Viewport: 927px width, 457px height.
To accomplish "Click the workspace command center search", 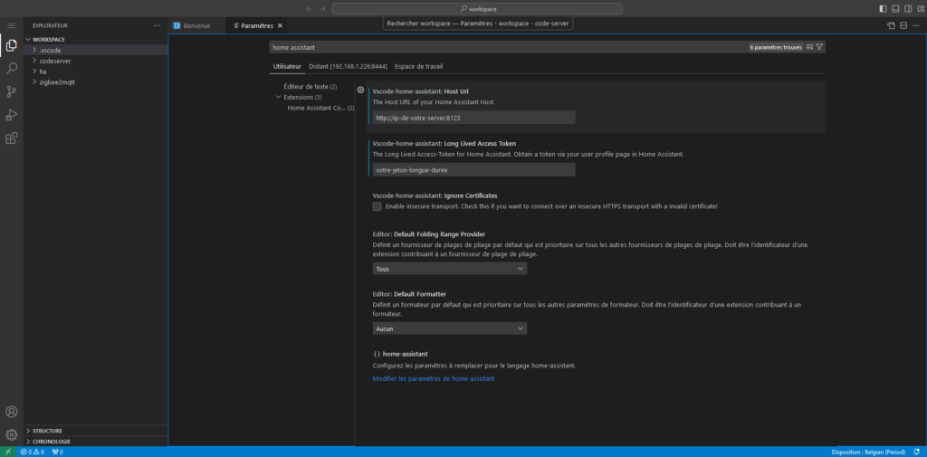I will tap(477, 9).
